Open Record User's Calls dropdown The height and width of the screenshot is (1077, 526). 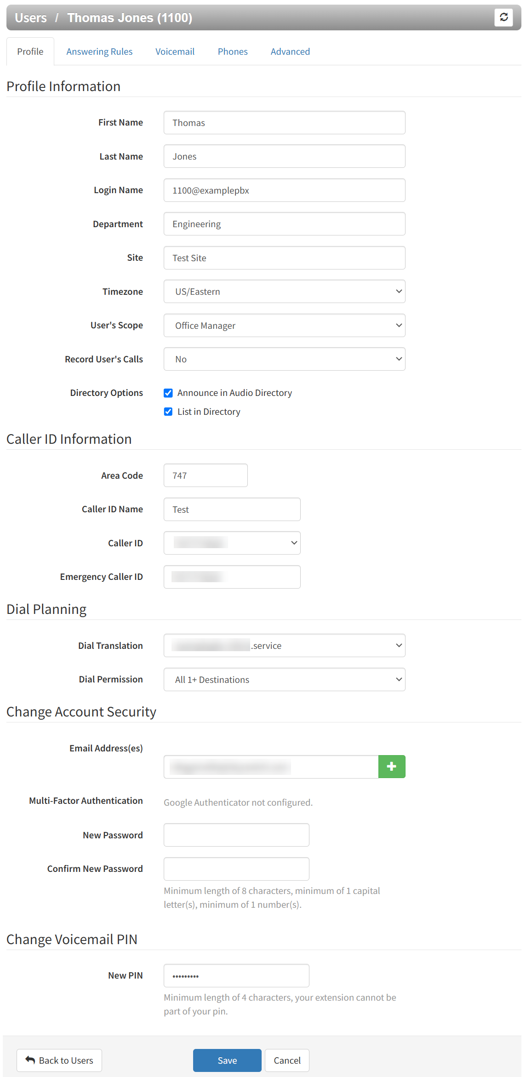click(284, 359)
